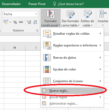
Task: Click the Insertar cells icon
Action: [103, 14]
